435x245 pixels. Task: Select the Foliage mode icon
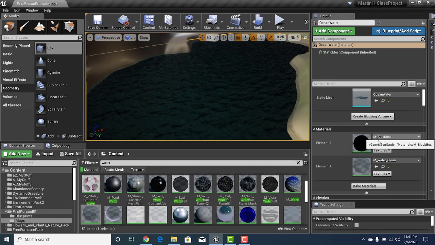pyautogui.click(x=54, y=27)
